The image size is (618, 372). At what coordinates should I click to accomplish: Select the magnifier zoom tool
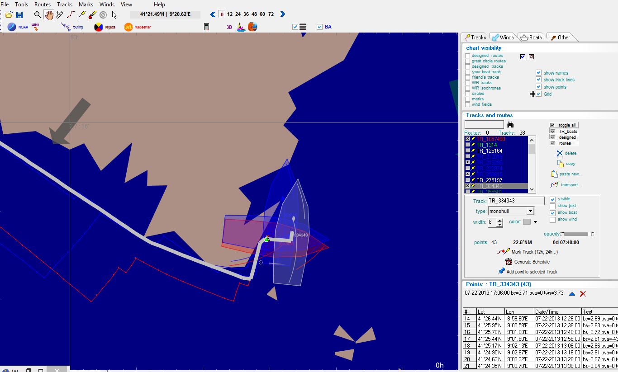click(38, 15)
